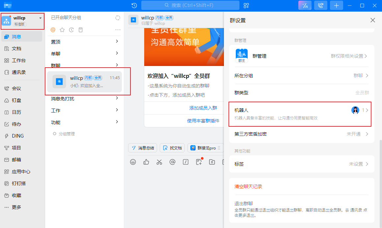
Task: Open 日历 in the sidebar
Action: coord(22,112)
